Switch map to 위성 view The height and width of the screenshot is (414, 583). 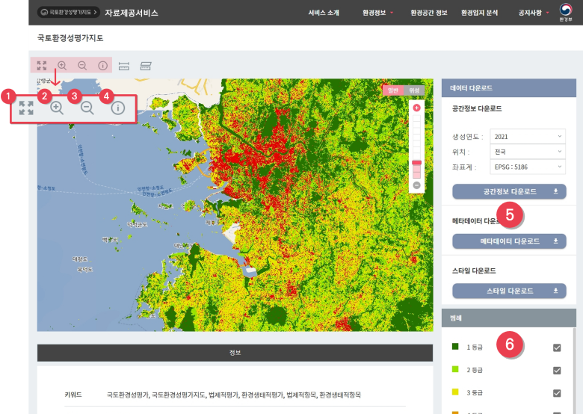[414, 90]
